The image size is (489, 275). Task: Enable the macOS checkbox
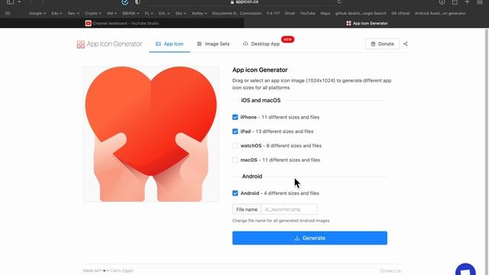(x=235, y=160)
